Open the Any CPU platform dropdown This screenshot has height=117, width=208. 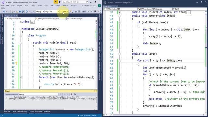pos(52,12)
